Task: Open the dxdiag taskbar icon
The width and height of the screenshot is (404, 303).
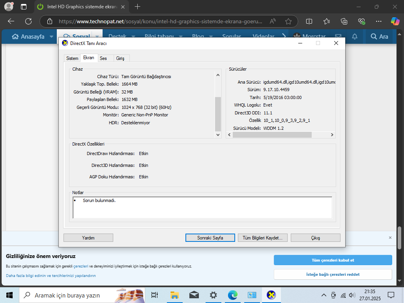Action: (271, 295)
